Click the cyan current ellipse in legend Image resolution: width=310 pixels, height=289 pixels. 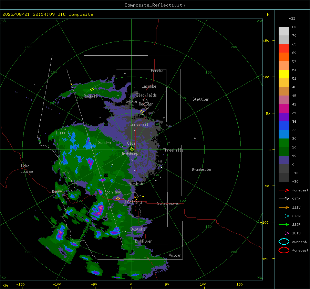click(284, 242)
